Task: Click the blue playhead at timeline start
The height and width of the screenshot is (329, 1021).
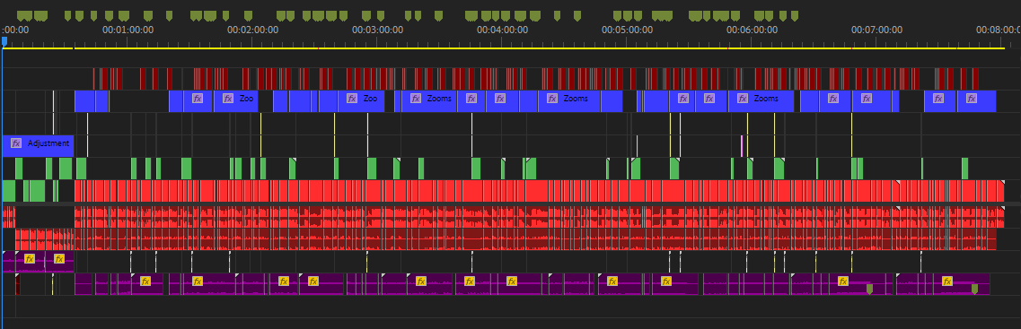Action: [4, 41]
